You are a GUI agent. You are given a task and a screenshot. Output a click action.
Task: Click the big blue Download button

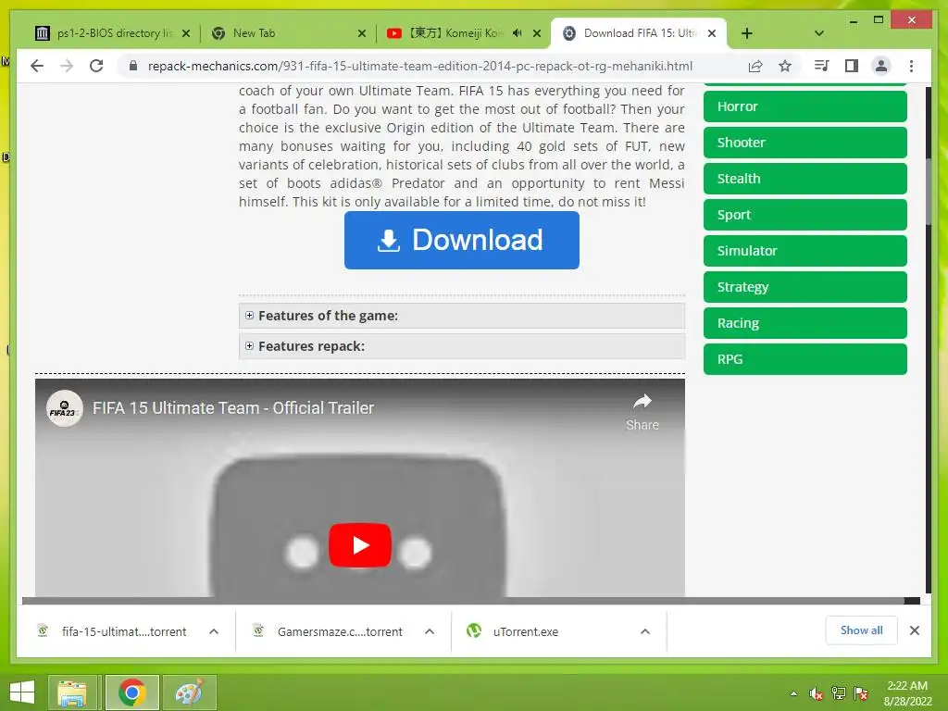(x=462, y=240)
